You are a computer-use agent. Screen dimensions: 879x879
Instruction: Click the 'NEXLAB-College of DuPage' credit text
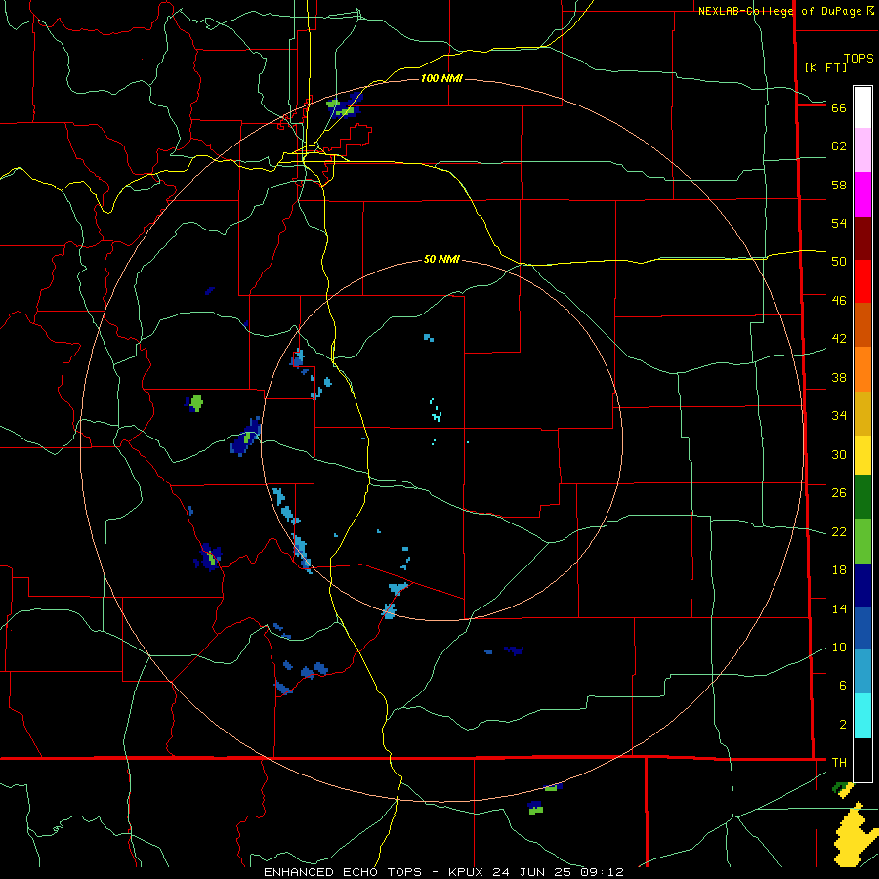point(781,11)
